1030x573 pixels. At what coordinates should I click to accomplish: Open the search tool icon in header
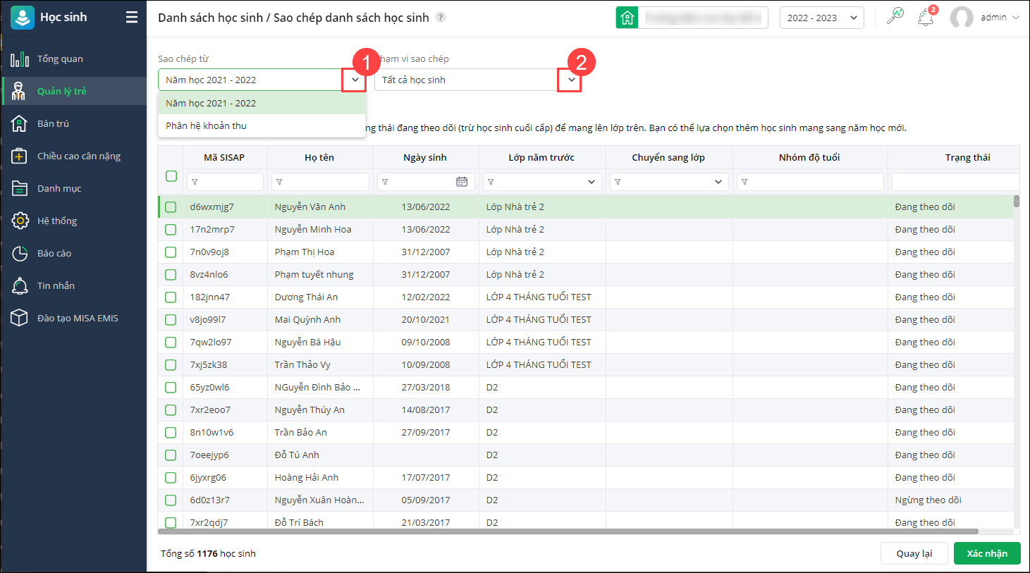(895, 17)
